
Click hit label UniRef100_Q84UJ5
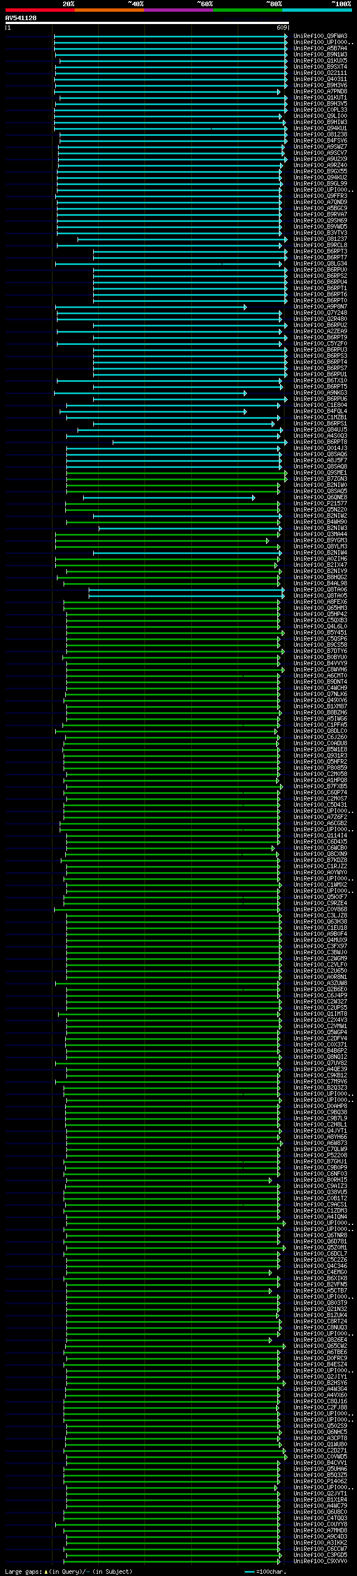tap(320, 429)
